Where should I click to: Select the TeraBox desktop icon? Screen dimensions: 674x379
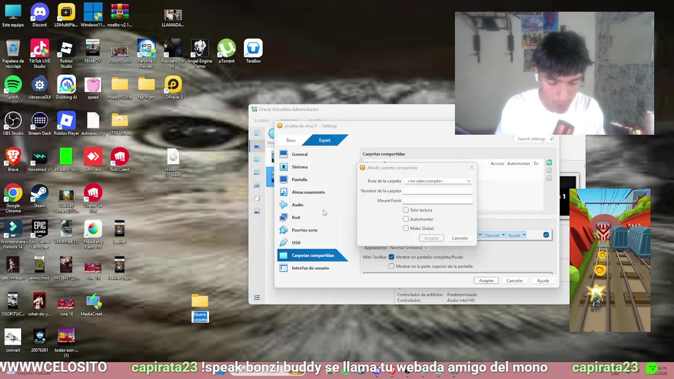click(x=253, y=52)
